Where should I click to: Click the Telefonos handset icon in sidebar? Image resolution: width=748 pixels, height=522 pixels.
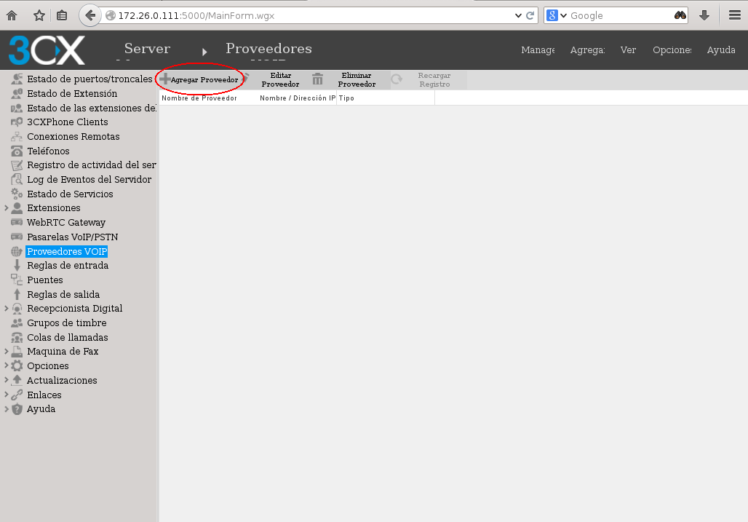point(16,151)
